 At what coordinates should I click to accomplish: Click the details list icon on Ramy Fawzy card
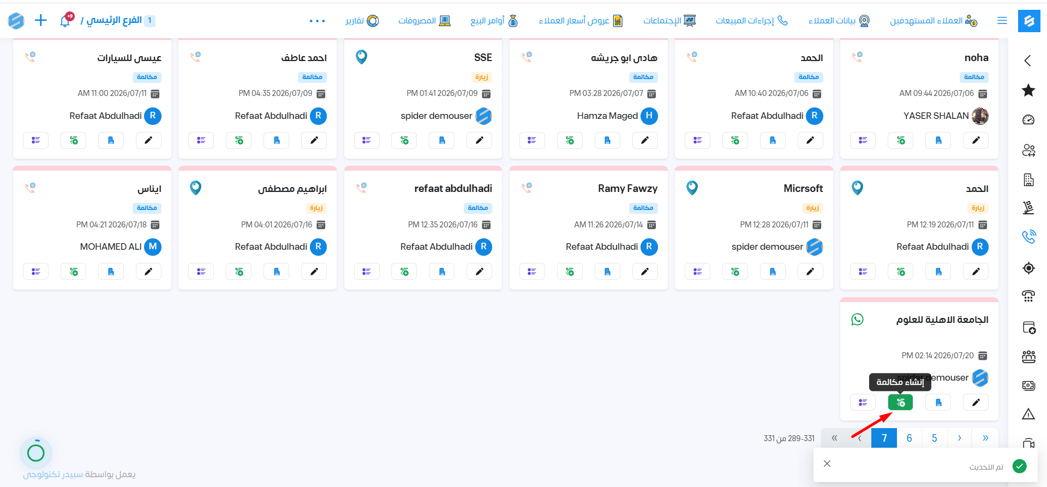pyautogui.click(x=532, y=272)
